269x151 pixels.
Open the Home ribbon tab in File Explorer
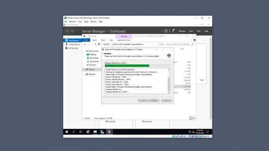point(94,40)
